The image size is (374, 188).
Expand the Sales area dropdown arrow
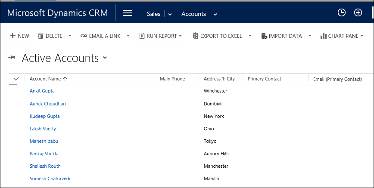point(170,14)
